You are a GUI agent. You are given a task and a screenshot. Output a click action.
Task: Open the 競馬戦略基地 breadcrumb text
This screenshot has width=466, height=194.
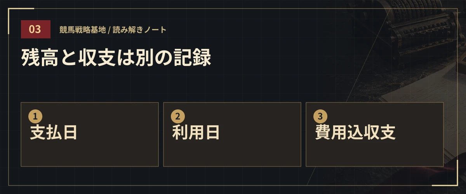pos(82,30)
